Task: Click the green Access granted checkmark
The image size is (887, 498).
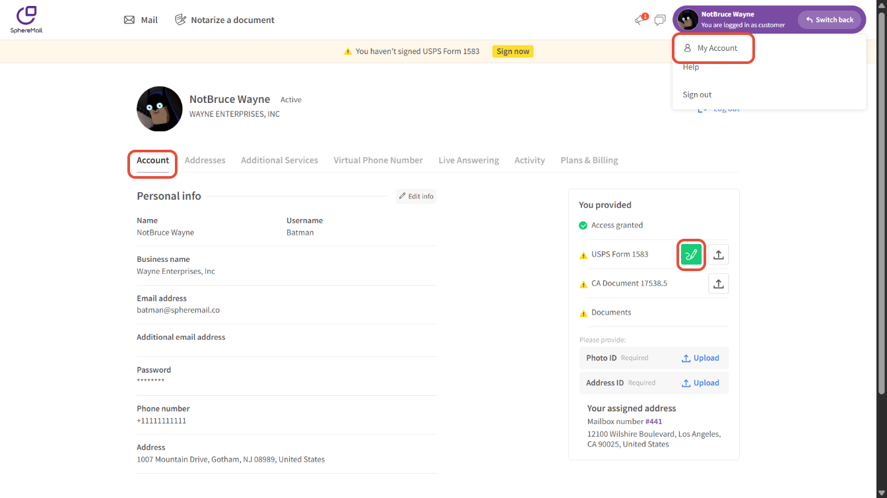Action: [583, 226]
